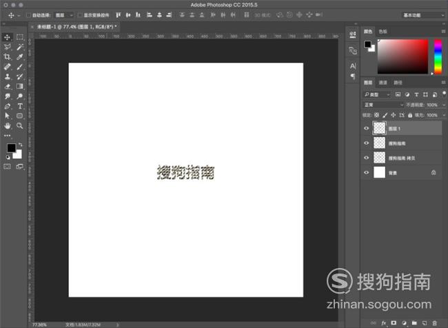Select the Eraser tool
The width and height of the screenshot is (448, 328).
[x=8, y=86]
